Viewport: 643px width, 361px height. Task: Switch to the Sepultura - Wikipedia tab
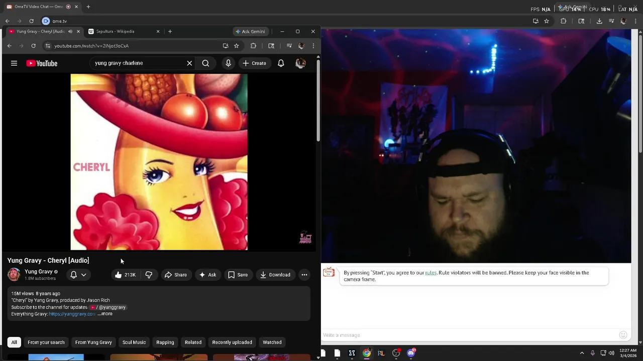123,32
